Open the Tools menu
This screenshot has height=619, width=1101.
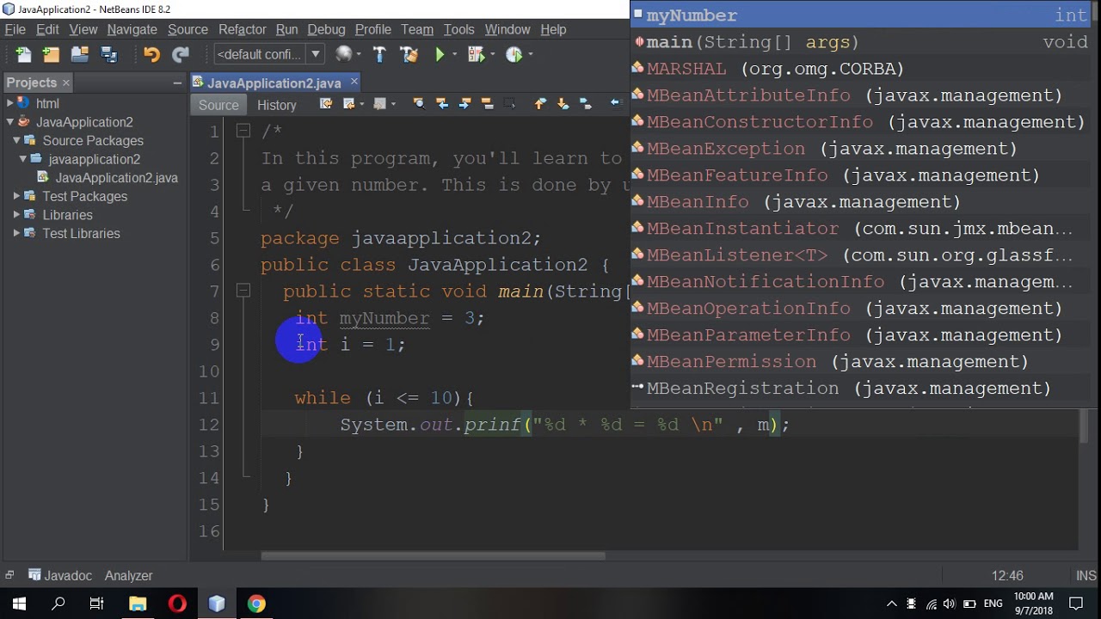458,29
